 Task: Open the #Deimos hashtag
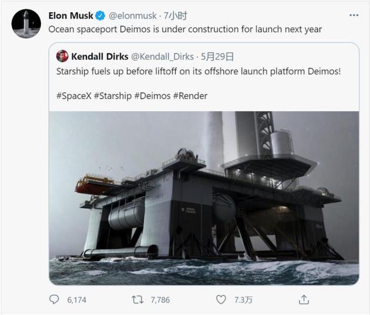click(x=153, y=96)
